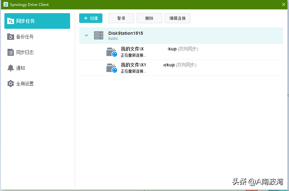Image resolution: width=289 pixels, height=191 pixels.
Task: Click the sync folder icon beside 我的文件\X1
Action: [x=112, y=68]
